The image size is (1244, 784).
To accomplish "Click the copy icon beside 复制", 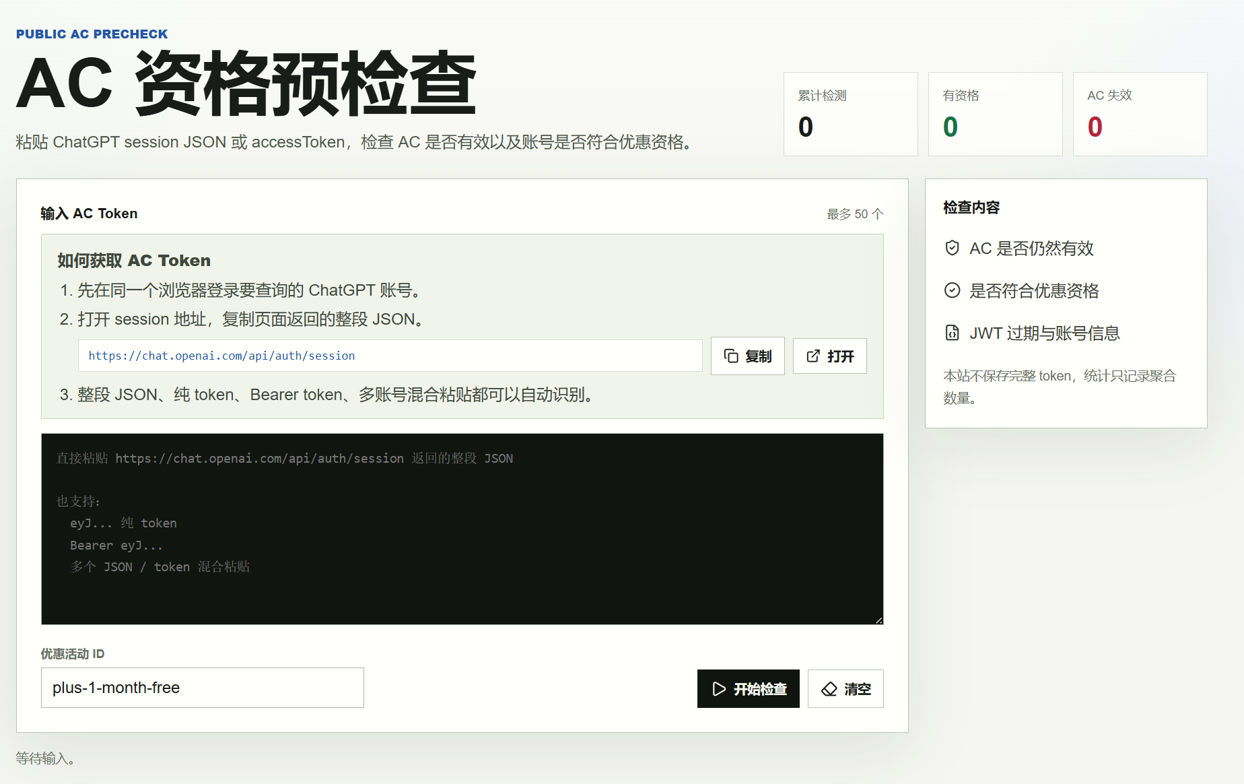I will point(731,356).
